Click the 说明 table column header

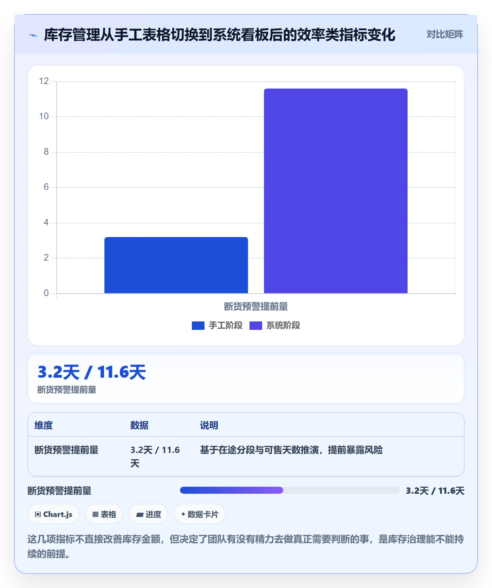pos(209,425)
